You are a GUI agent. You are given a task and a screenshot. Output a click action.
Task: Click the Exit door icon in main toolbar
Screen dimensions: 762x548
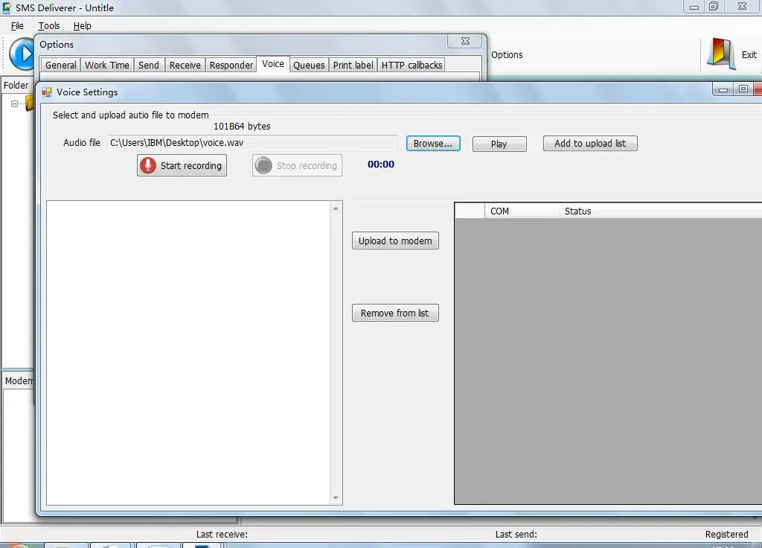click(x=720, y=54)
